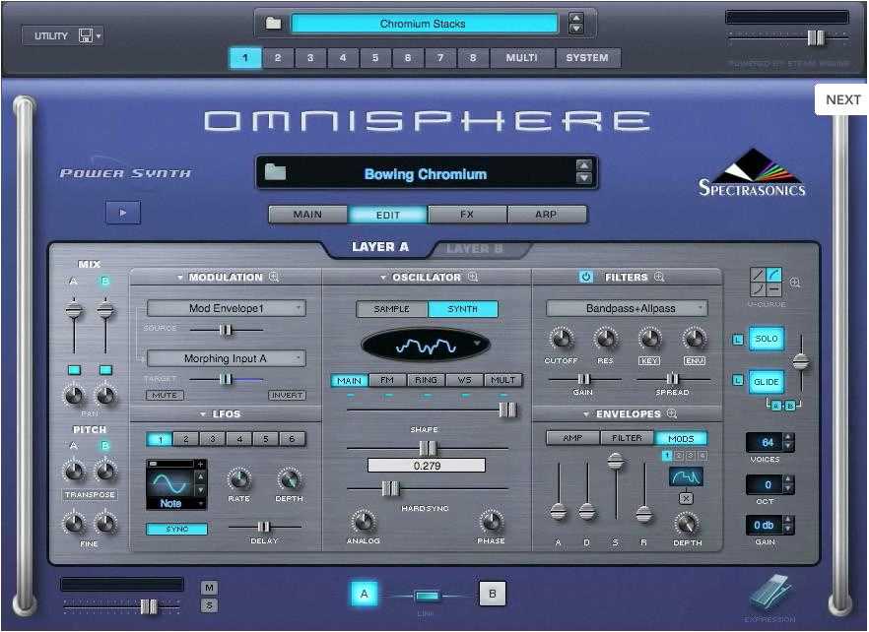Select LFO number 3 button
This screenshot has height=632, width=869.
click(212, 439)
